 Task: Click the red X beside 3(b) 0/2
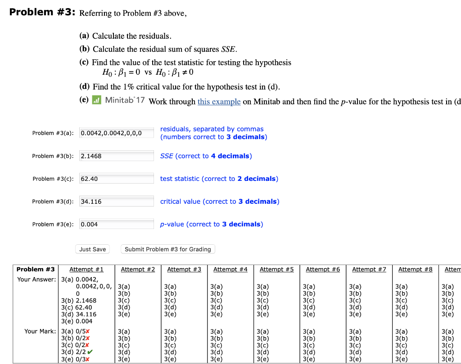click(x=87, y=338)
